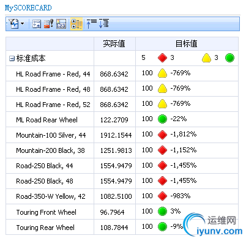Click the 123 number format toolbar icon

61,24
